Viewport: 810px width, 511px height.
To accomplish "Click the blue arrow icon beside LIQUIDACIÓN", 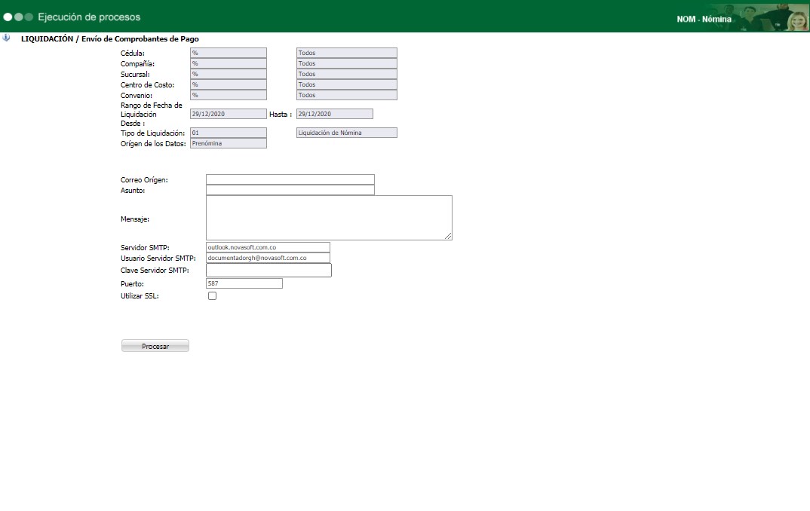I will tap(6, 38).
